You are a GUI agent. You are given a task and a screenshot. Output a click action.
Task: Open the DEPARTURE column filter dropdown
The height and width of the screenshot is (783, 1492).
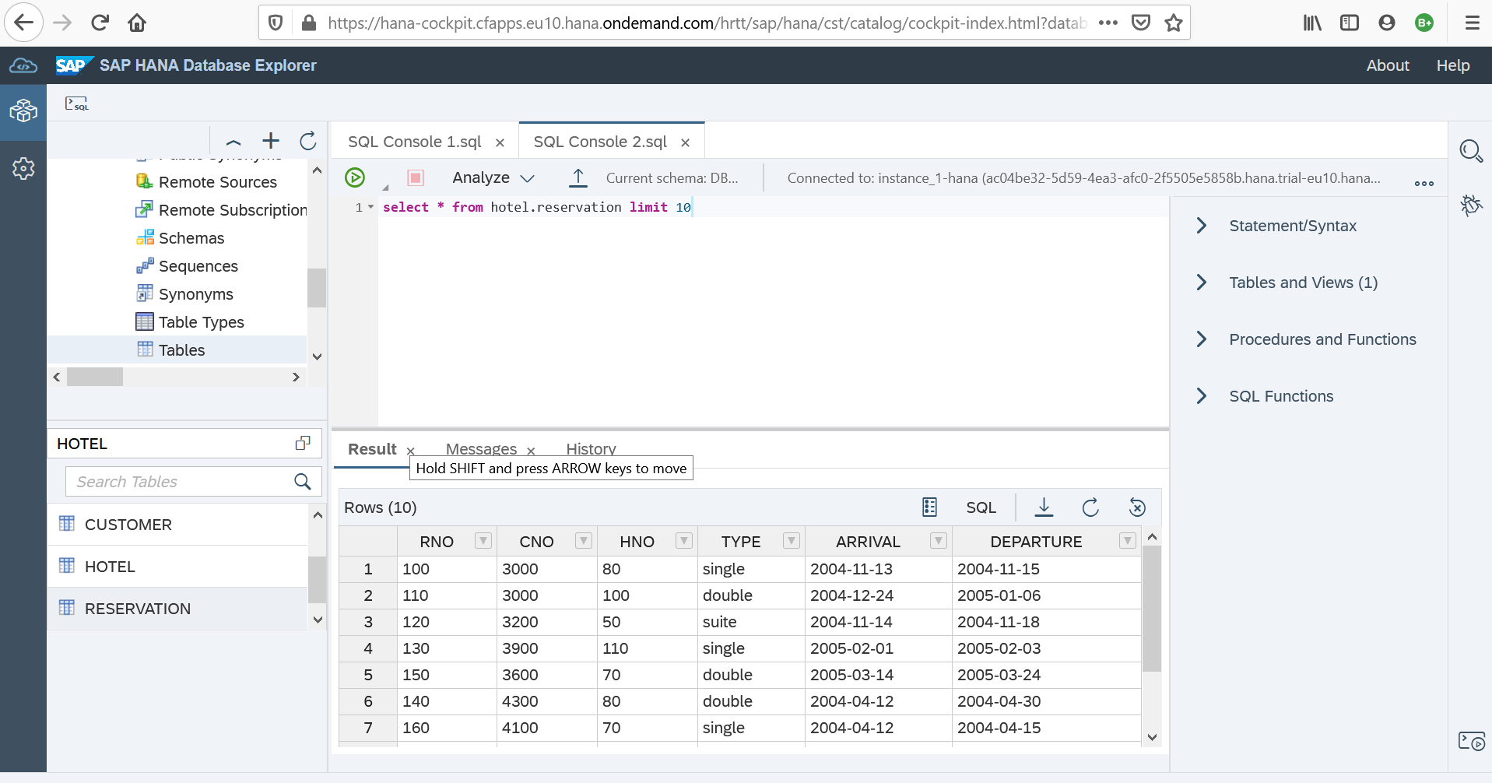pyautogui.click(x=1128, y=540)
